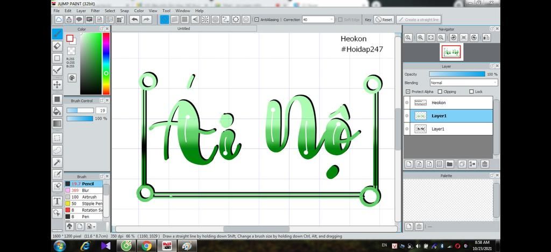Screen dimensions: 551x252
Task: Select the Pencil brush
Action: [83, 184]
